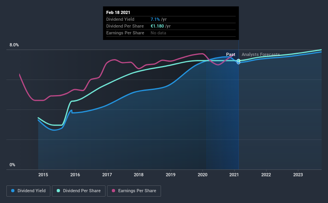Image resolution: width=328 pixels, height=203 pixels.
Task: Select the 2017 x-axis label
Action: [107, 175]
